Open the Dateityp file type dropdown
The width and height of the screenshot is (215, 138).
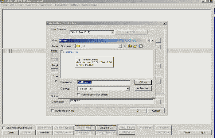tap(128, 89)
